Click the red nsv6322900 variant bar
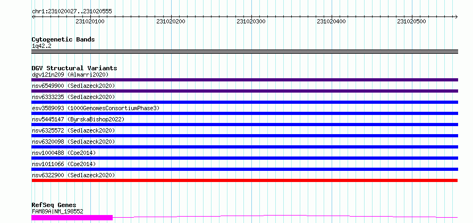The height and width of the screenshot is (223, 473). (x=244, y=180)
